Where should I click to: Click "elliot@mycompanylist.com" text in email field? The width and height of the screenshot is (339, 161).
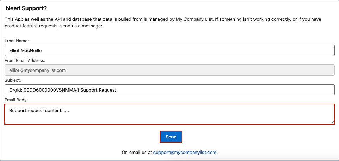coord(37,70)
